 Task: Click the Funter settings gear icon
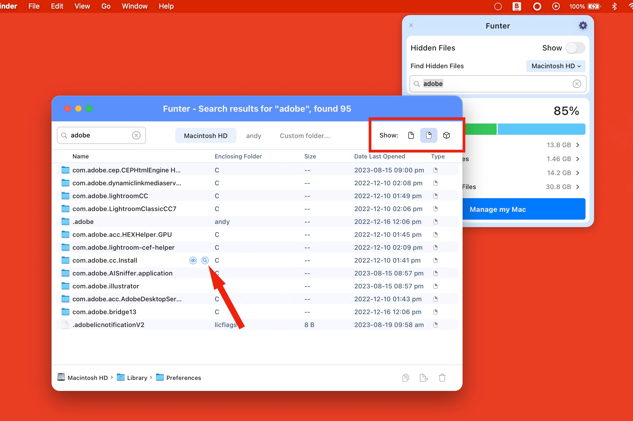[x=583, y=26]
